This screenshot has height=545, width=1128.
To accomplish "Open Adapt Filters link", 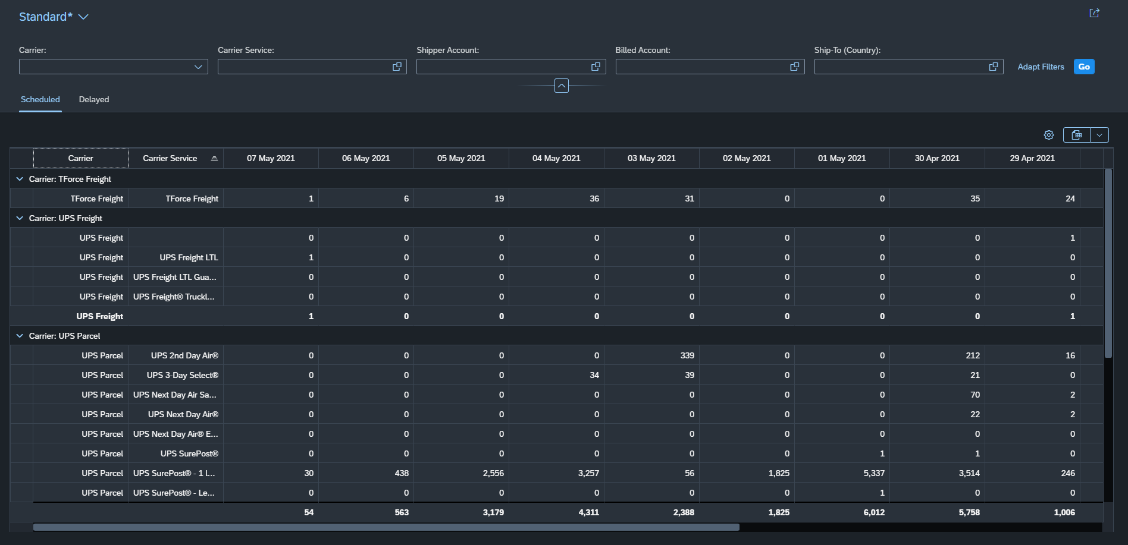I will pos(1041,67).
